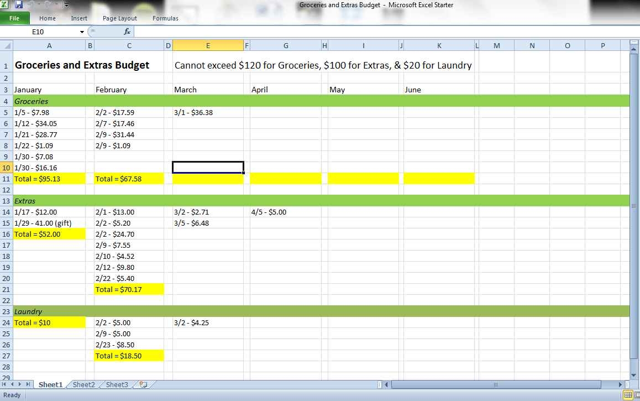Click the Insert Worksheet tab icon
This screenshot has width=640, height=401.
click(x=143, y=384)
